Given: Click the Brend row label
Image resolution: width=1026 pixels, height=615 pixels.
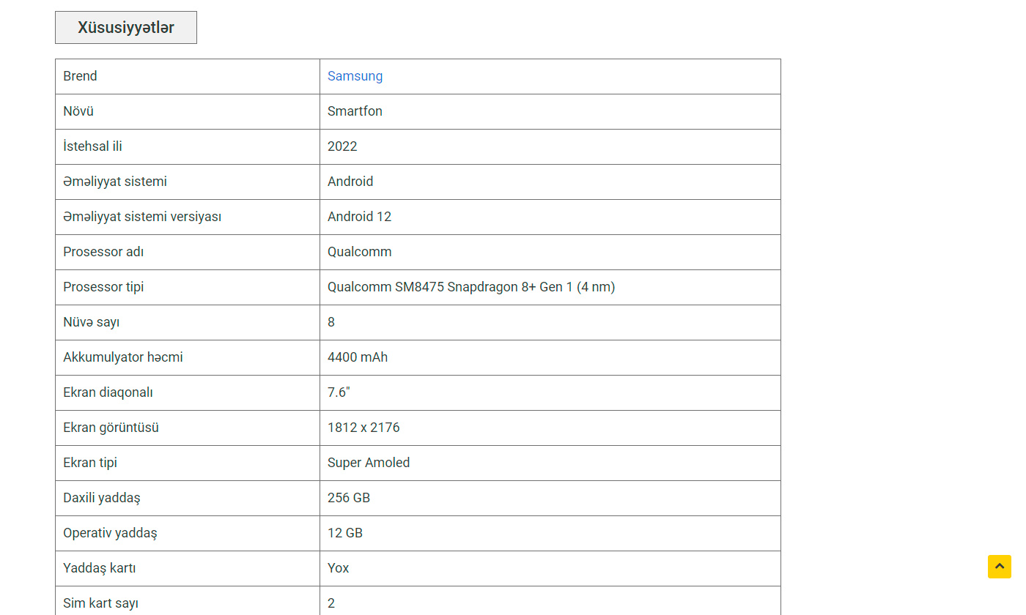Looking at the screenshot, I should 80,76.
